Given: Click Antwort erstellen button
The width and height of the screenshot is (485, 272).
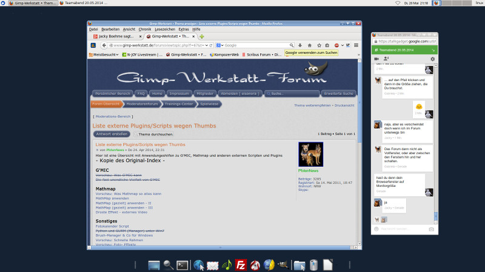Looking at the screenshot, I should coord(112,134).
